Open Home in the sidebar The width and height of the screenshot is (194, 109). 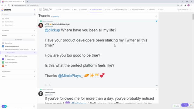[x=7, y=18]
